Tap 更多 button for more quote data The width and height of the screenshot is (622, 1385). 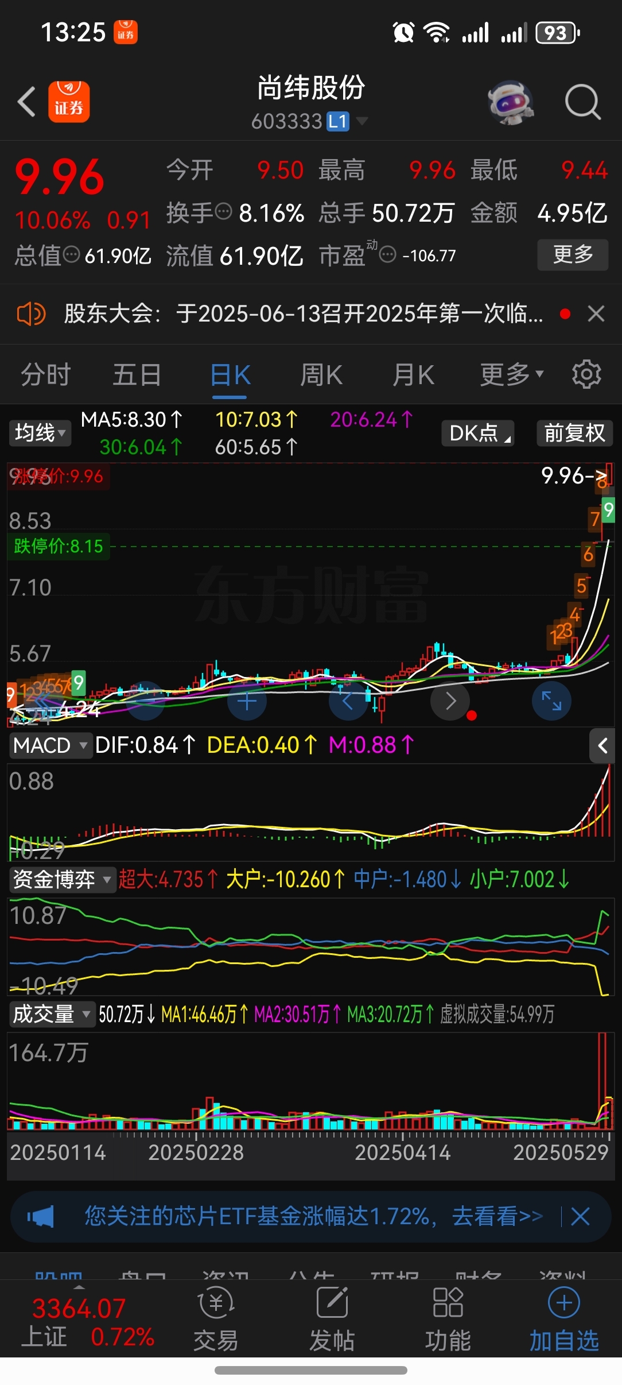(573, 254)
